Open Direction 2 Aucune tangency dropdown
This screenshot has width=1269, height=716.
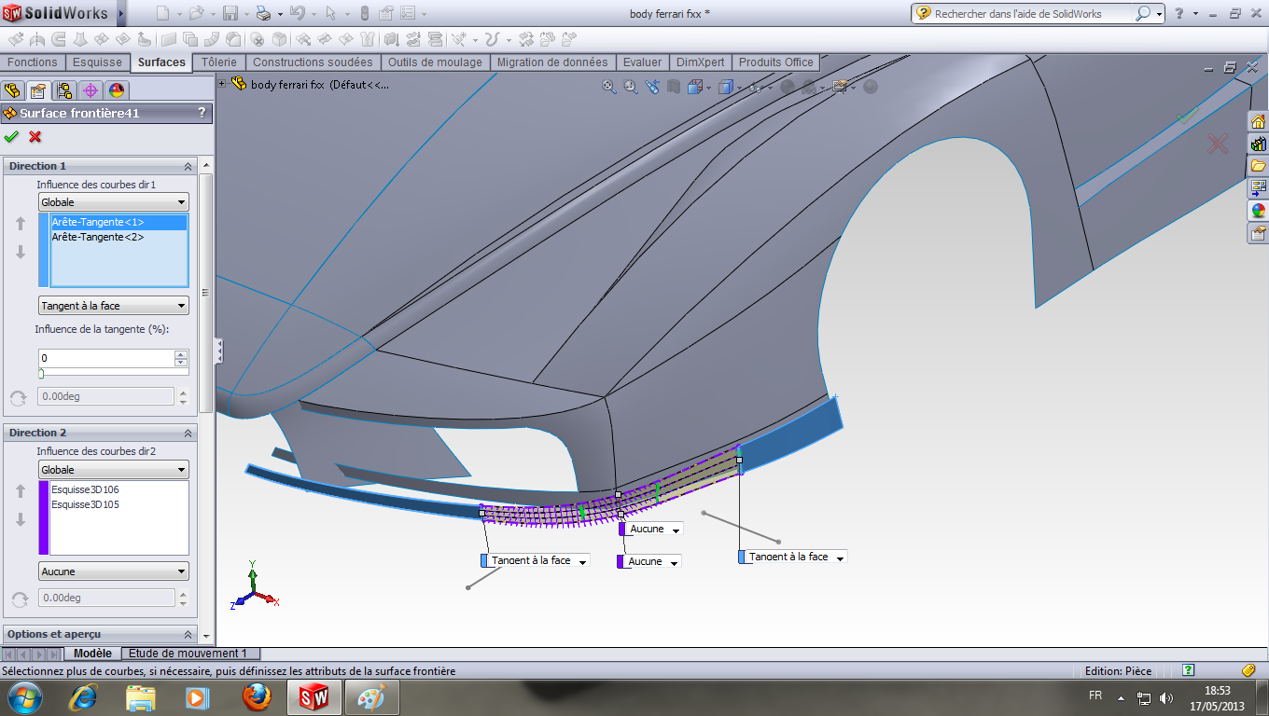(x=114, y=571)
